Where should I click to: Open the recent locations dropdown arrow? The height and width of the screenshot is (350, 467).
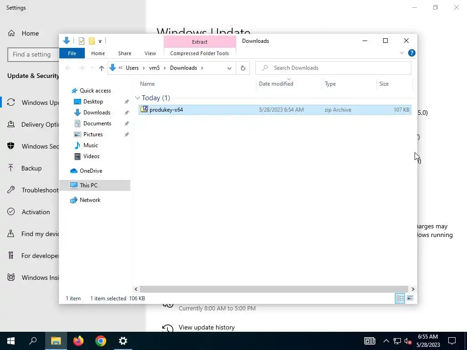click(92, 68)
